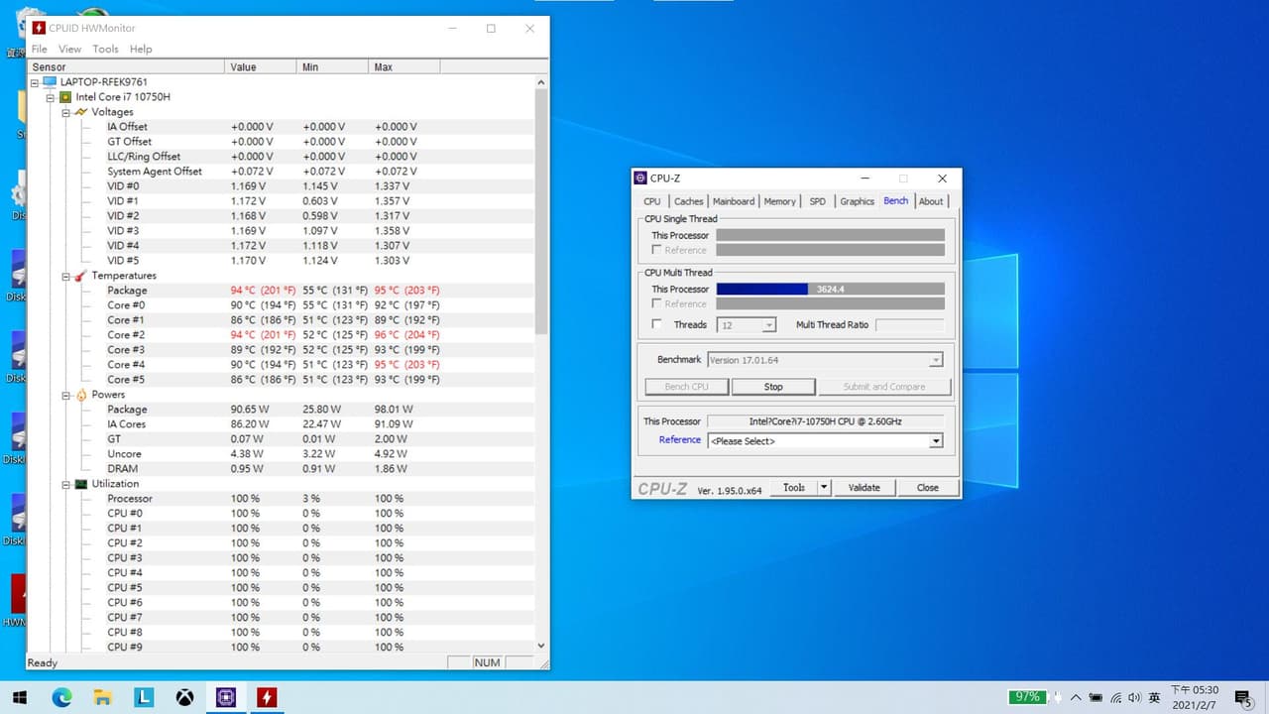Open the View menu in HWMonitor
This screenshot has width=1269, height=714.
[x=69, y=49]
